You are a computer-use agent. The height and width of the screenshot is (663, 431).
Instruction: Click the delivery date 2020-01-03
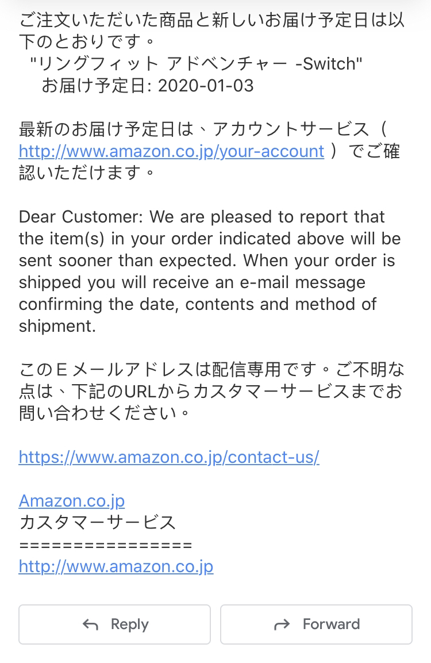point(206,86)
